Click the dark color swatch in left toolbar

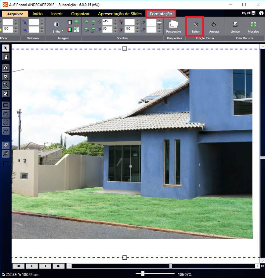pyautogui.click(x=6, y=163)
